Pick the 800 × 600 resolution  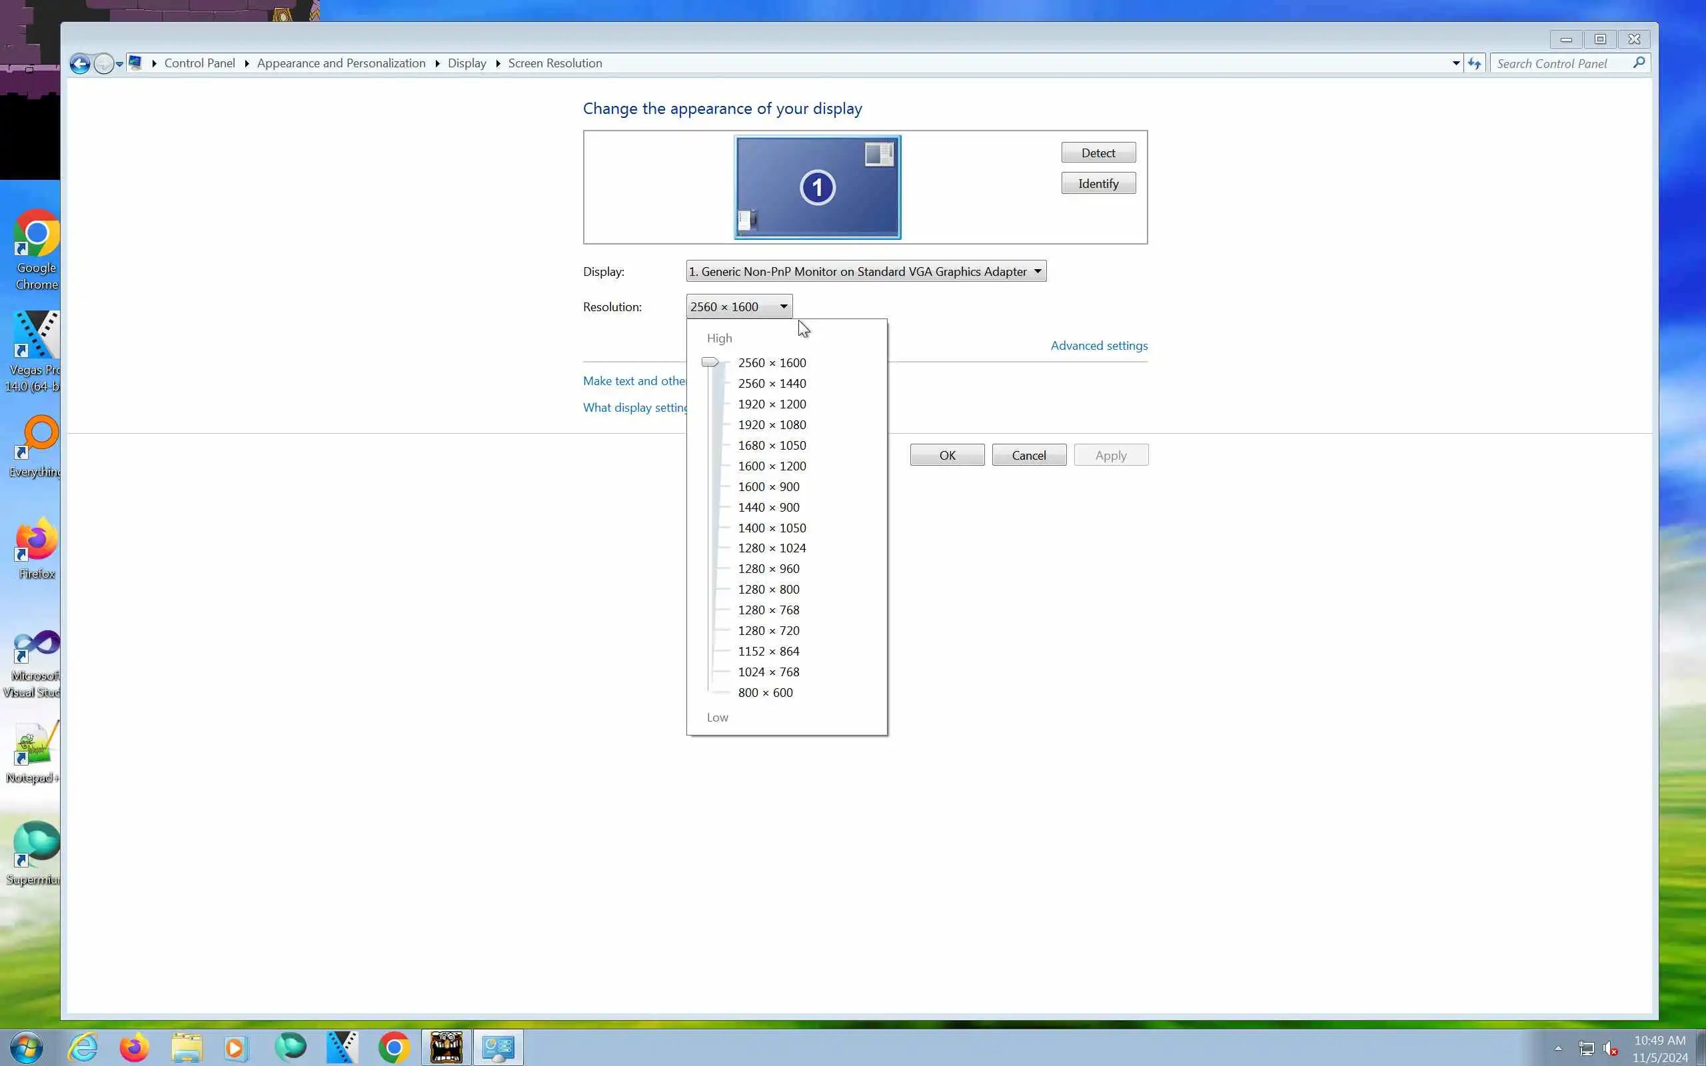(765, 692)
